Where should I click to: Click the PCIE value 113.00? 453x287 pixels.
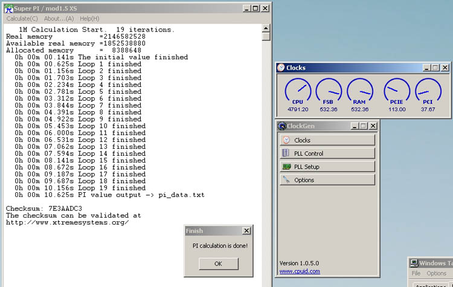397,109
